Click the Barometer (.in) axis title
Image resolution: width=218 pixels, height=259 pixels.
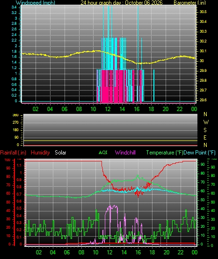click(189, 3)
